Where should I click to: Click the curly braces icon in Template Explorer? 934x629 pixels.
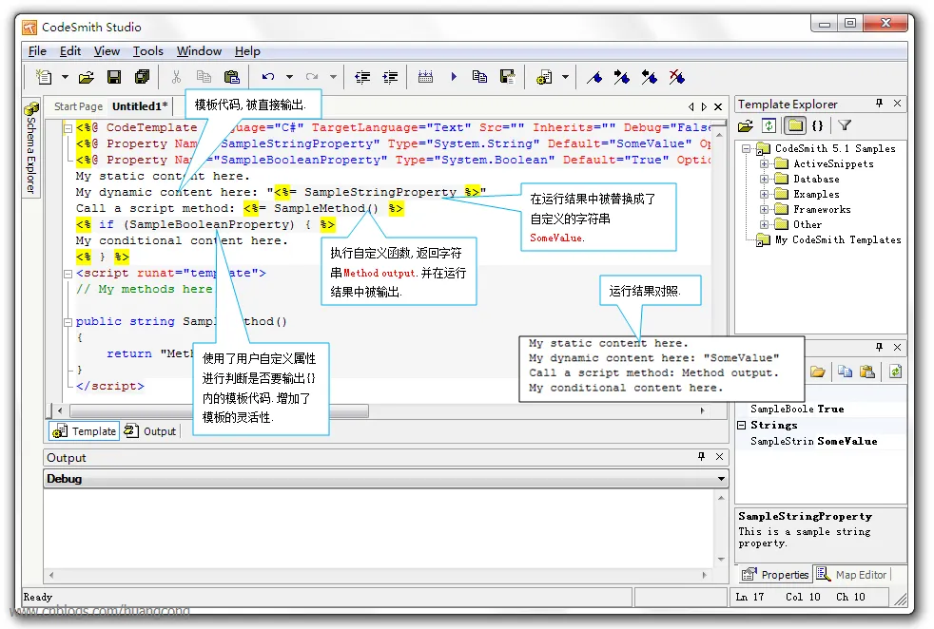[818, 125]
